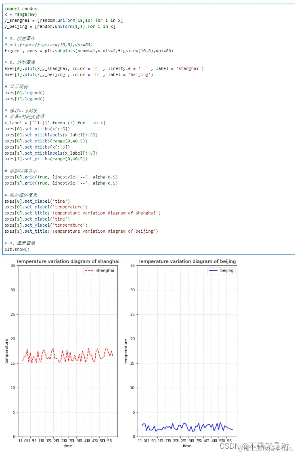Click the axes[1].set_xticklabels(x_label[::5]) line
This screenshot has height=454, width=295.
[x=51, y=153]
